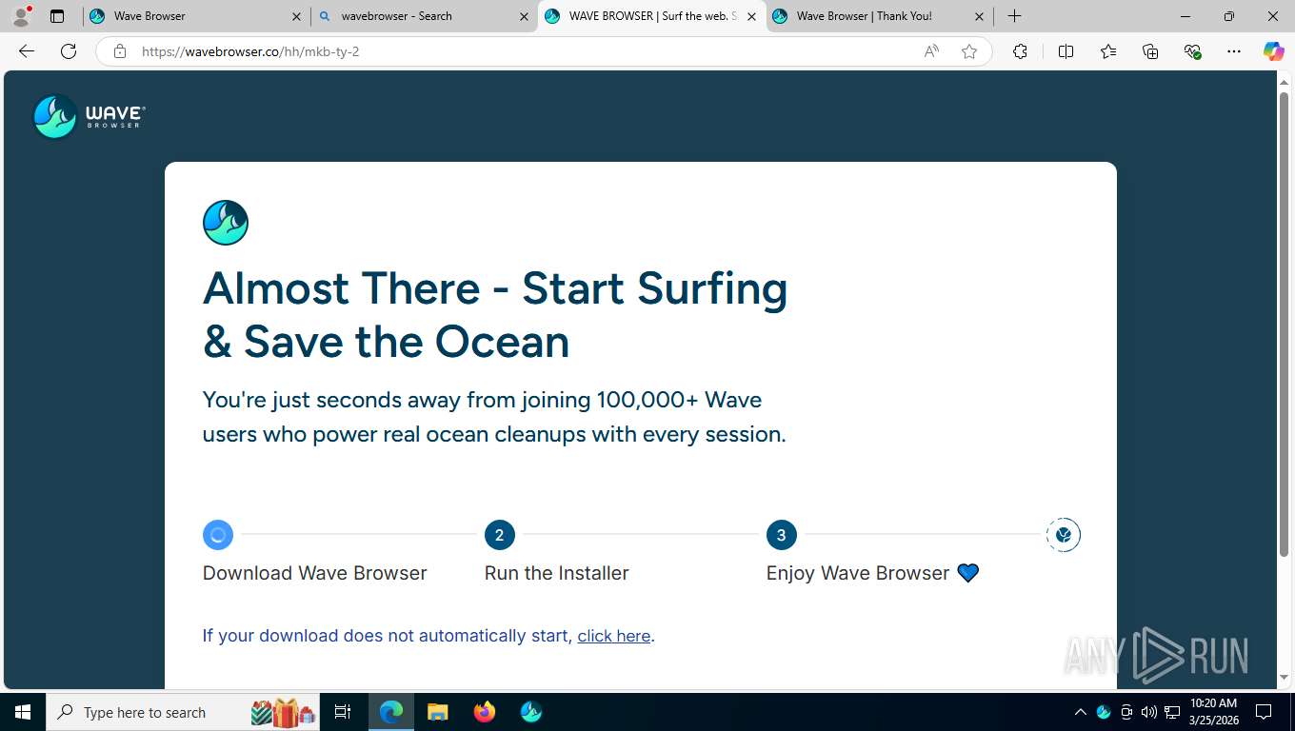1295x731 pixels.
Task: Go back to the previous page
Action: [x=27, y=51]
